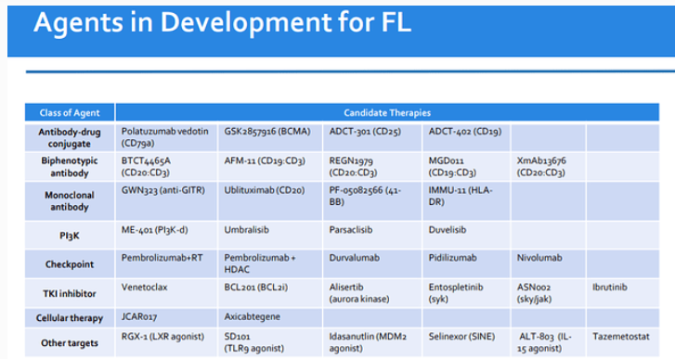Select the Candidate Therapies header cell
675x359 pixels.
pyautogui.click(x=387, y=112)
